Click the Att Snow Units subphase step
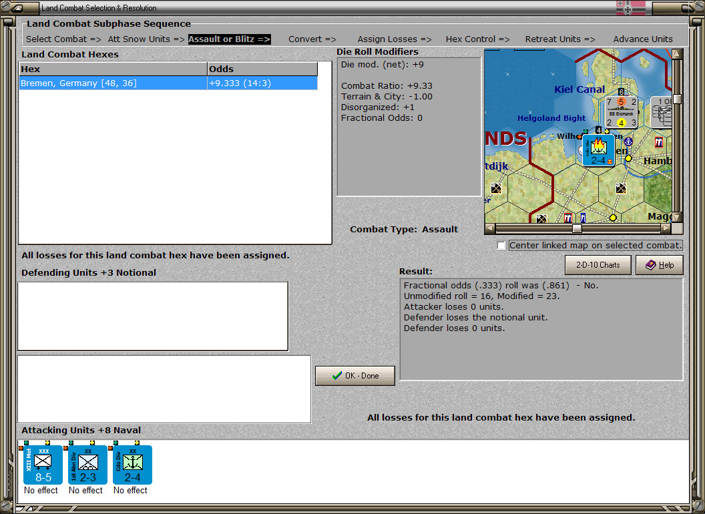Image resolution: width=705 pixels, height=514 pixels. point(146,39)
